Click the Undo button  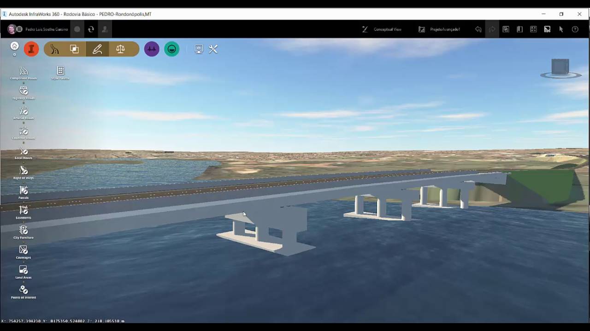(x=478, y=29)
